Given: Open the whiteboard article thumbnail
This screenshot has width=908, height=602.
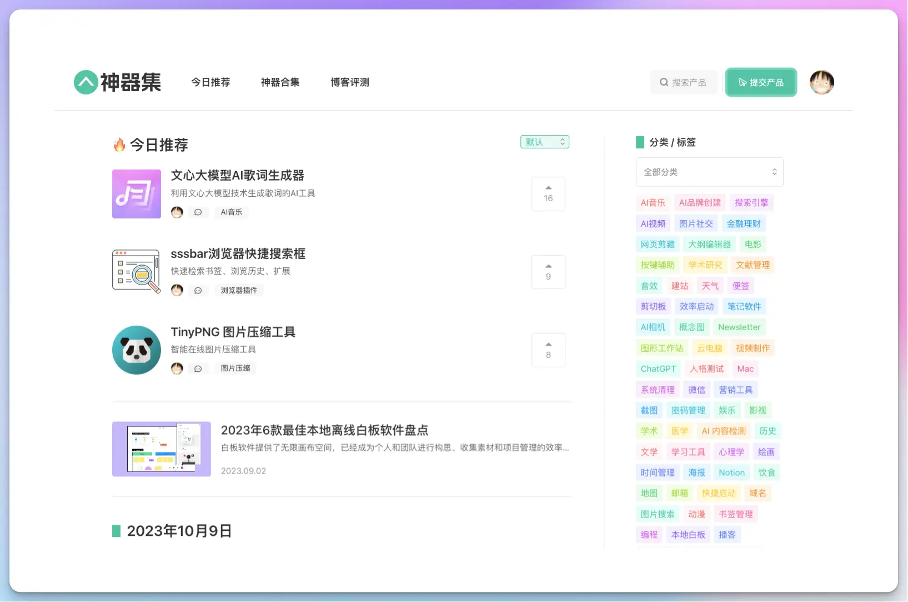Looking at the screenshot, I should [x=162, y=449].
